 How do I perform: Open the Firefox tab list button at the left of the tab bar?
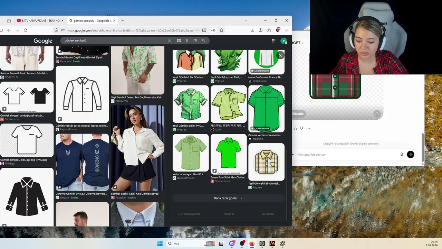pos(9,21)
